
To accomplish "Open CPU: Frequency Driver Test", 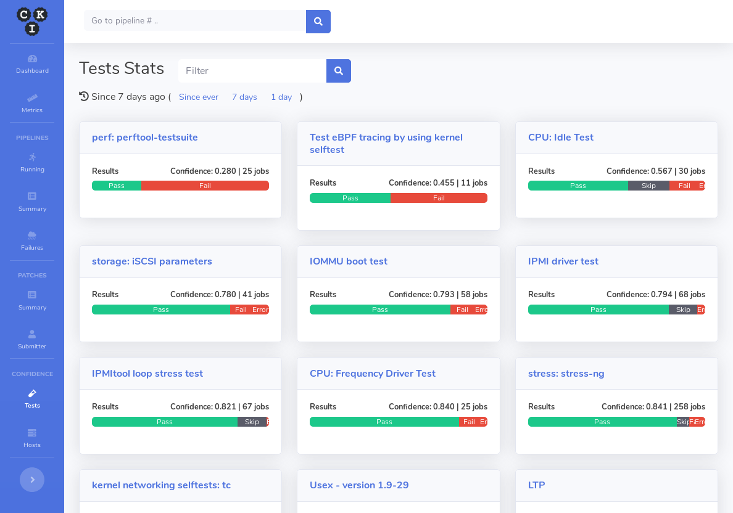I will (x=373, y=373).
